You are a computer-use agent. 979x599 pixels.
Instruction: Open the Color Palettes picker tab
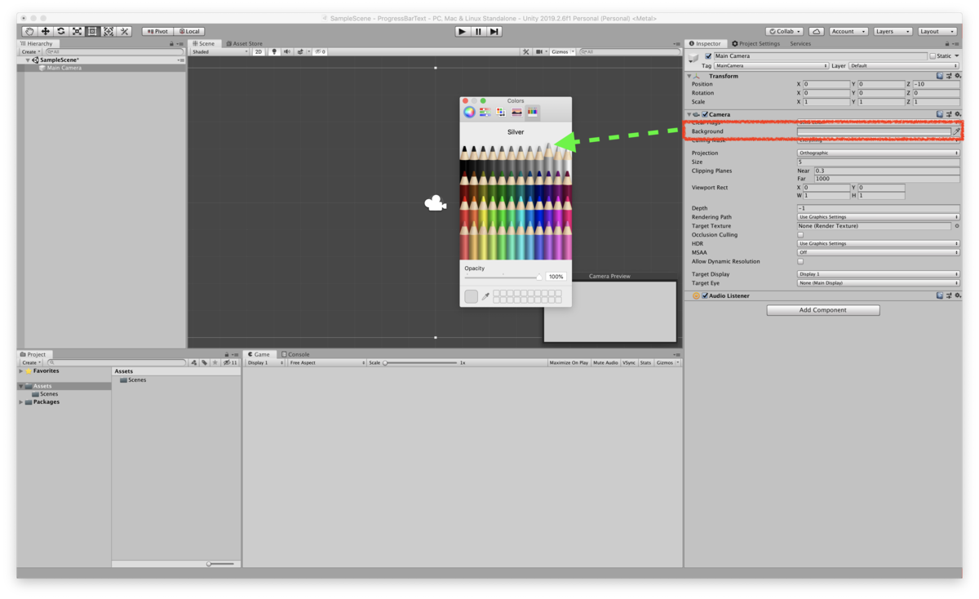[x=501, y=112]
